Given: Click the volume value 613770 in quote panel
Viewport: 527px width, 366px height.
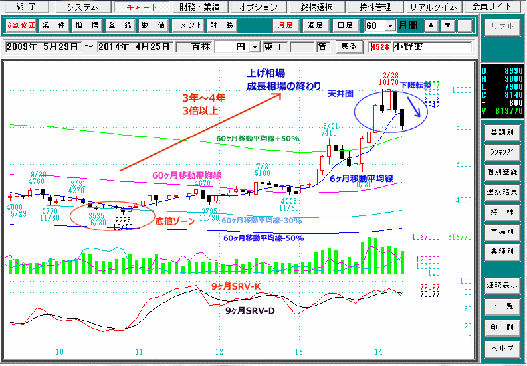Looking at the screenshot, I should [x=509, y=111].
